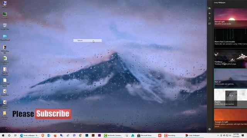Switch to Edge 'lively wallpaper' taskbar window
This screenshot has width=247, height=138.
(29, 135)
